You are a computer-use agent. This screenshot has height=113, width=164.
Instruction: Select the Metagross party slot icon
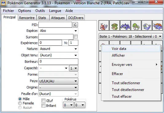click(125, 25)
